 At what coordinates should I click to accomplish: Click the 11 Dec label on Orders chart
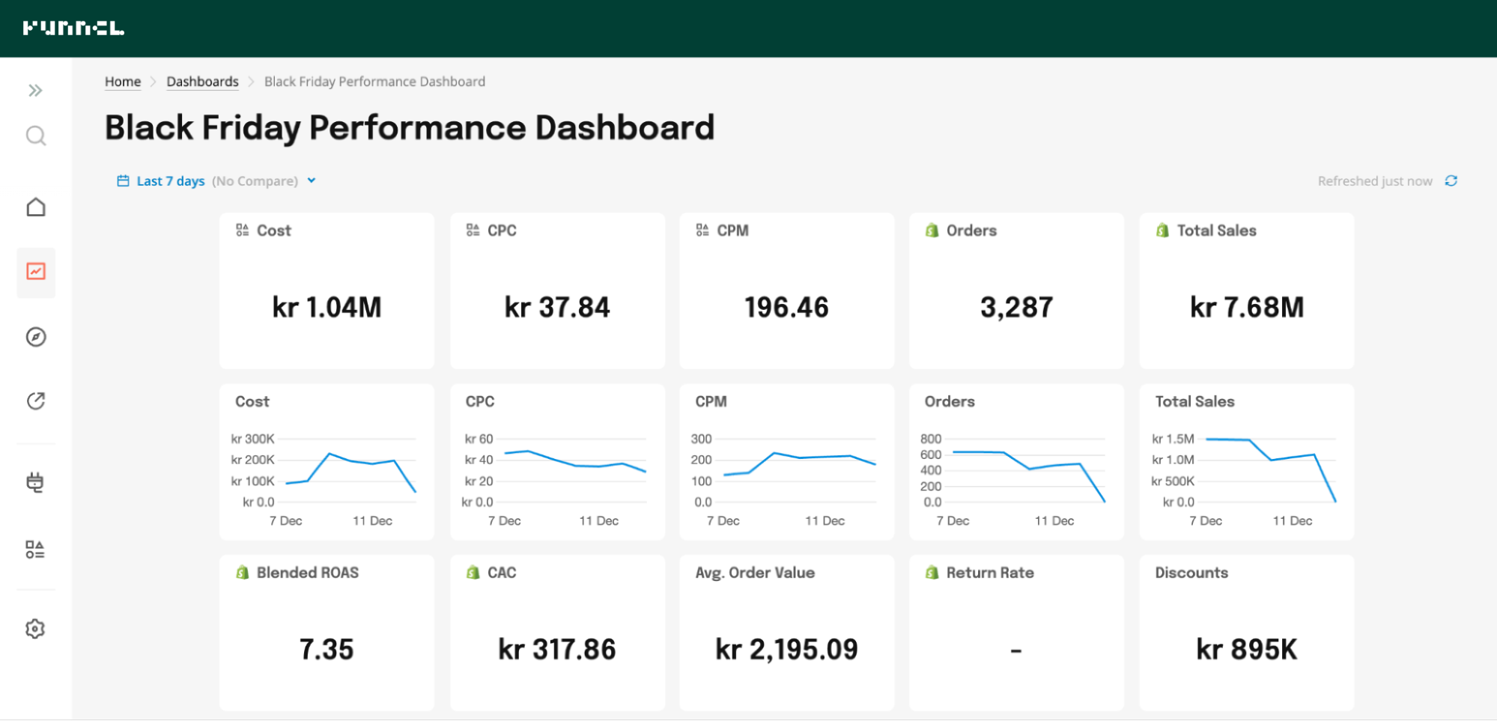coord(1054,520)
